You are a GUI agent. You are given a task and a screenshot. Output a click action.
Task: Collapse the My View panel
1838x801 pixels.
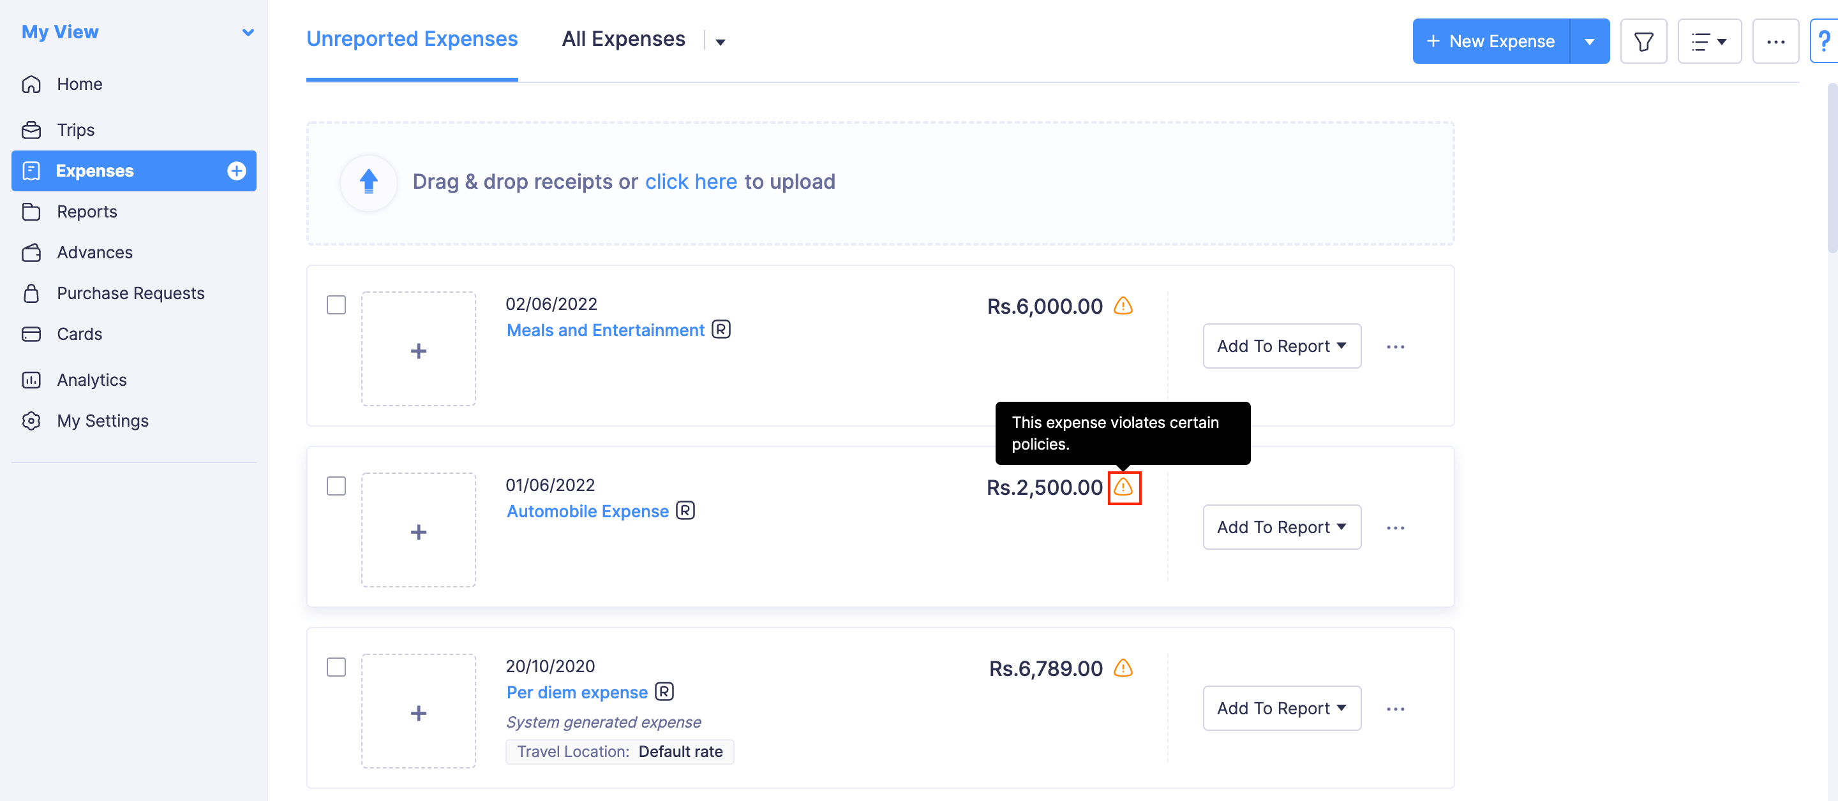(248, 31)
